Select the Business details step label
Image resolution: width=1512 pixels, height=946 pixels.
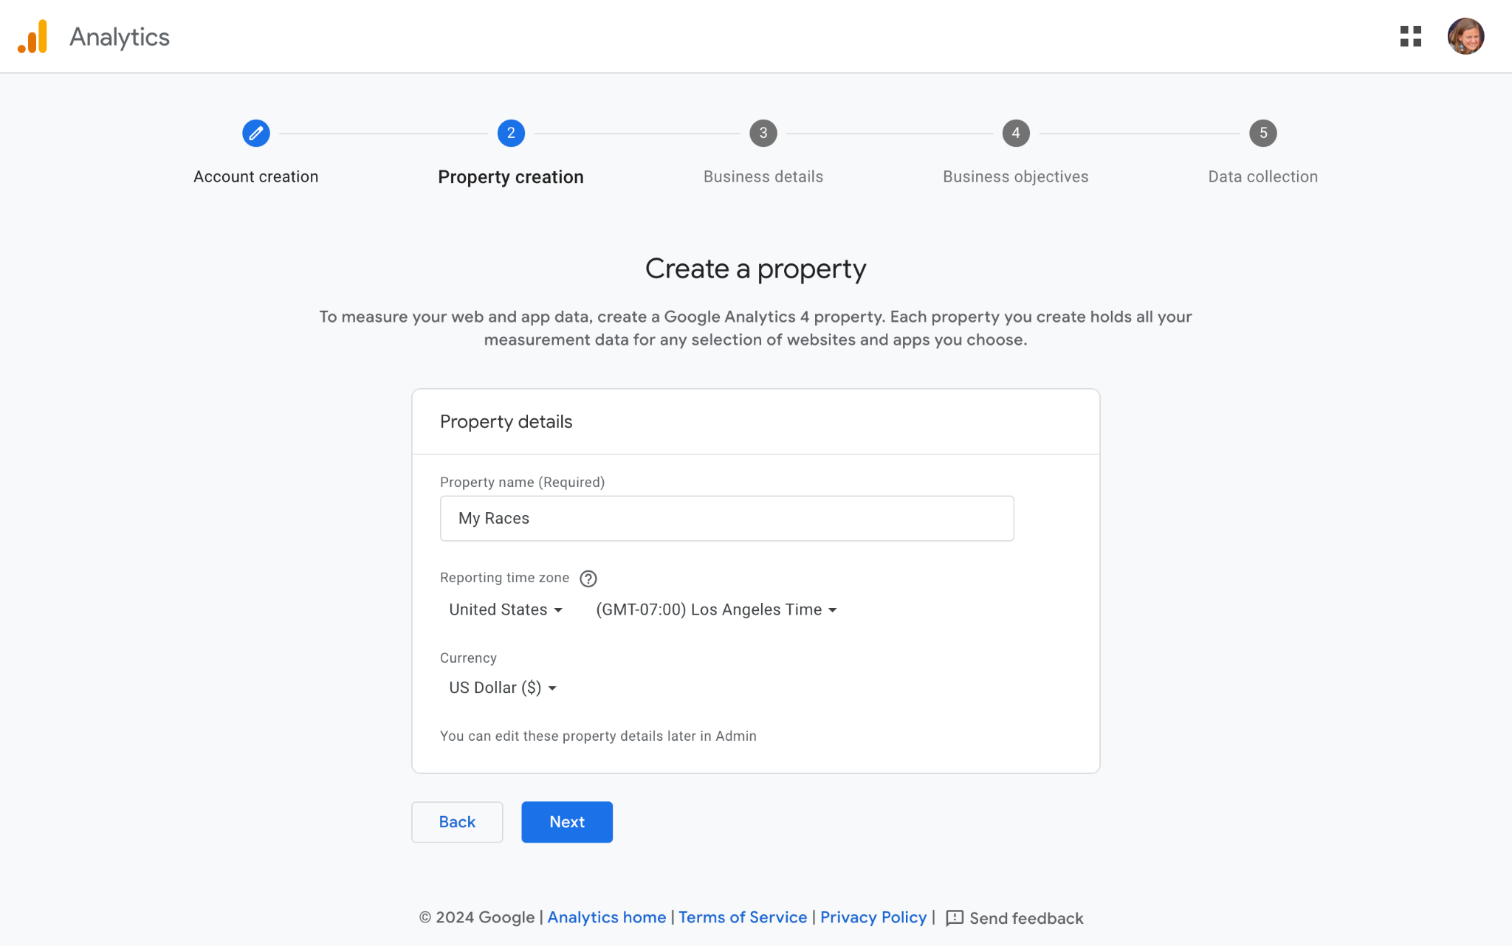(763, 177)
